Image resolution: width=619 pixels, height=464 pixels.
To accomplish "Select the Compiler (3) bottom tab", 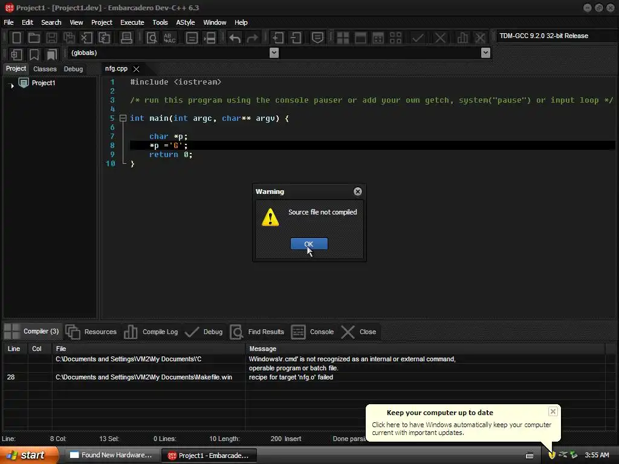I will [31, 332].
